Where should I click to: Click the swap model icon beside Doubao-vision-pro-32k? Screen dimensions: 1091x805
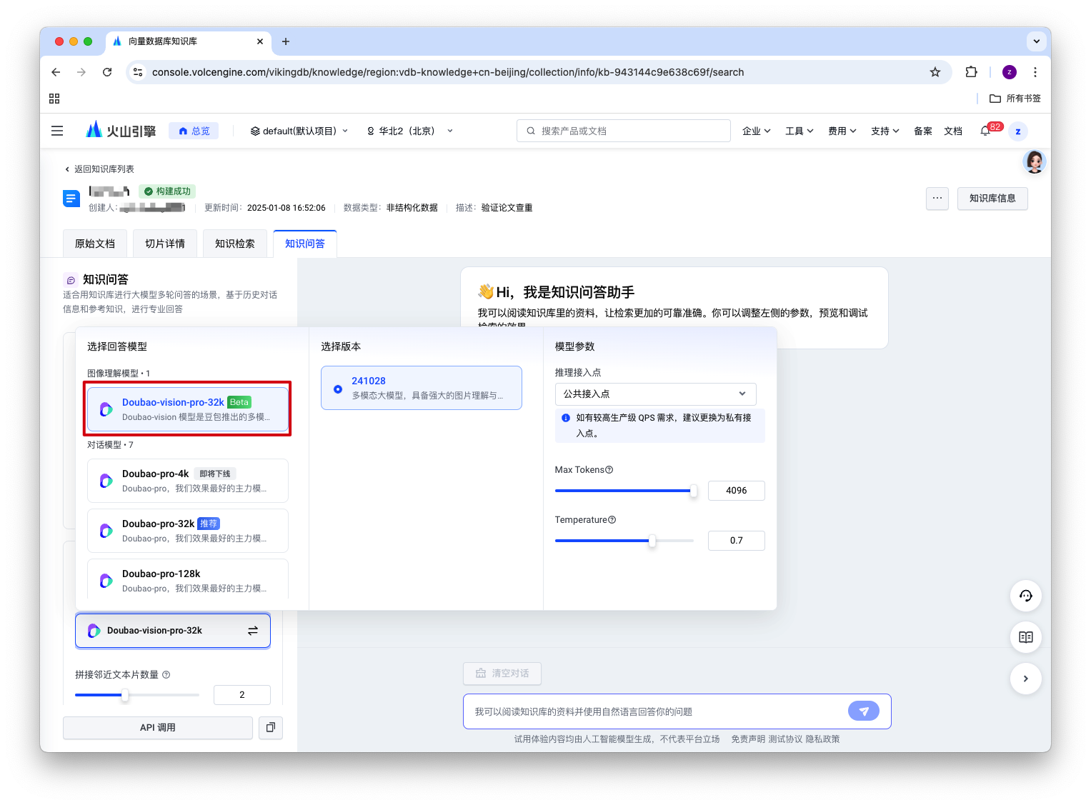pyautogui.click(x=253, y=631)
